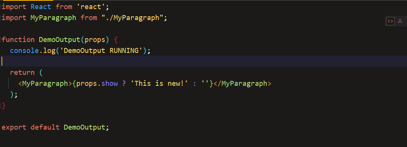Click DemoOutput in the export default line
The height and width of the screenshot is (147, 407).
85,127
